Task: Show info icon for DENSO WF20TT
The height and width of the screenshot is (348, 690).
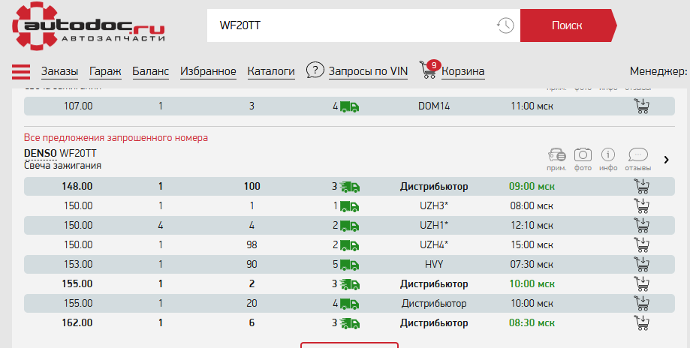Action: click(609, 154)
